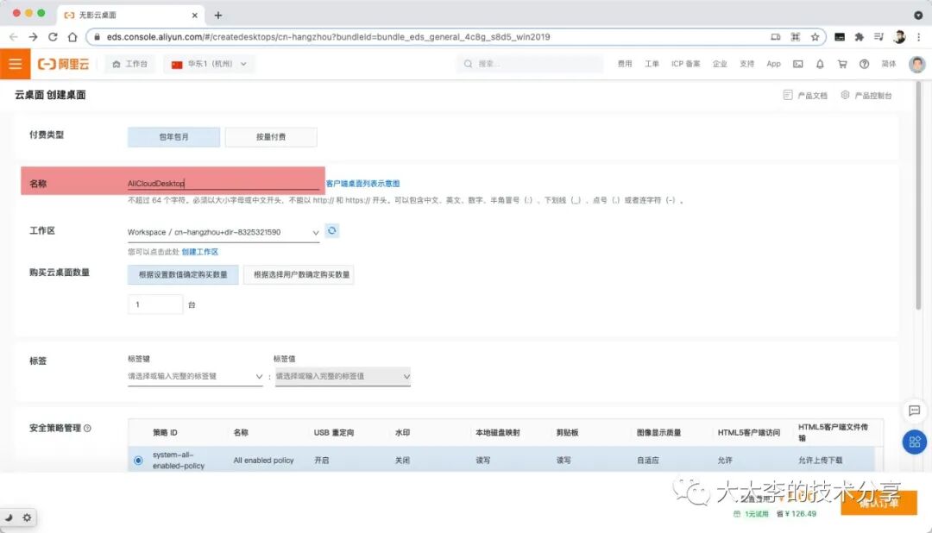This screenshot has height=533, width=932.
Task: Open the 费用 menu
Action: coord(625,64)
